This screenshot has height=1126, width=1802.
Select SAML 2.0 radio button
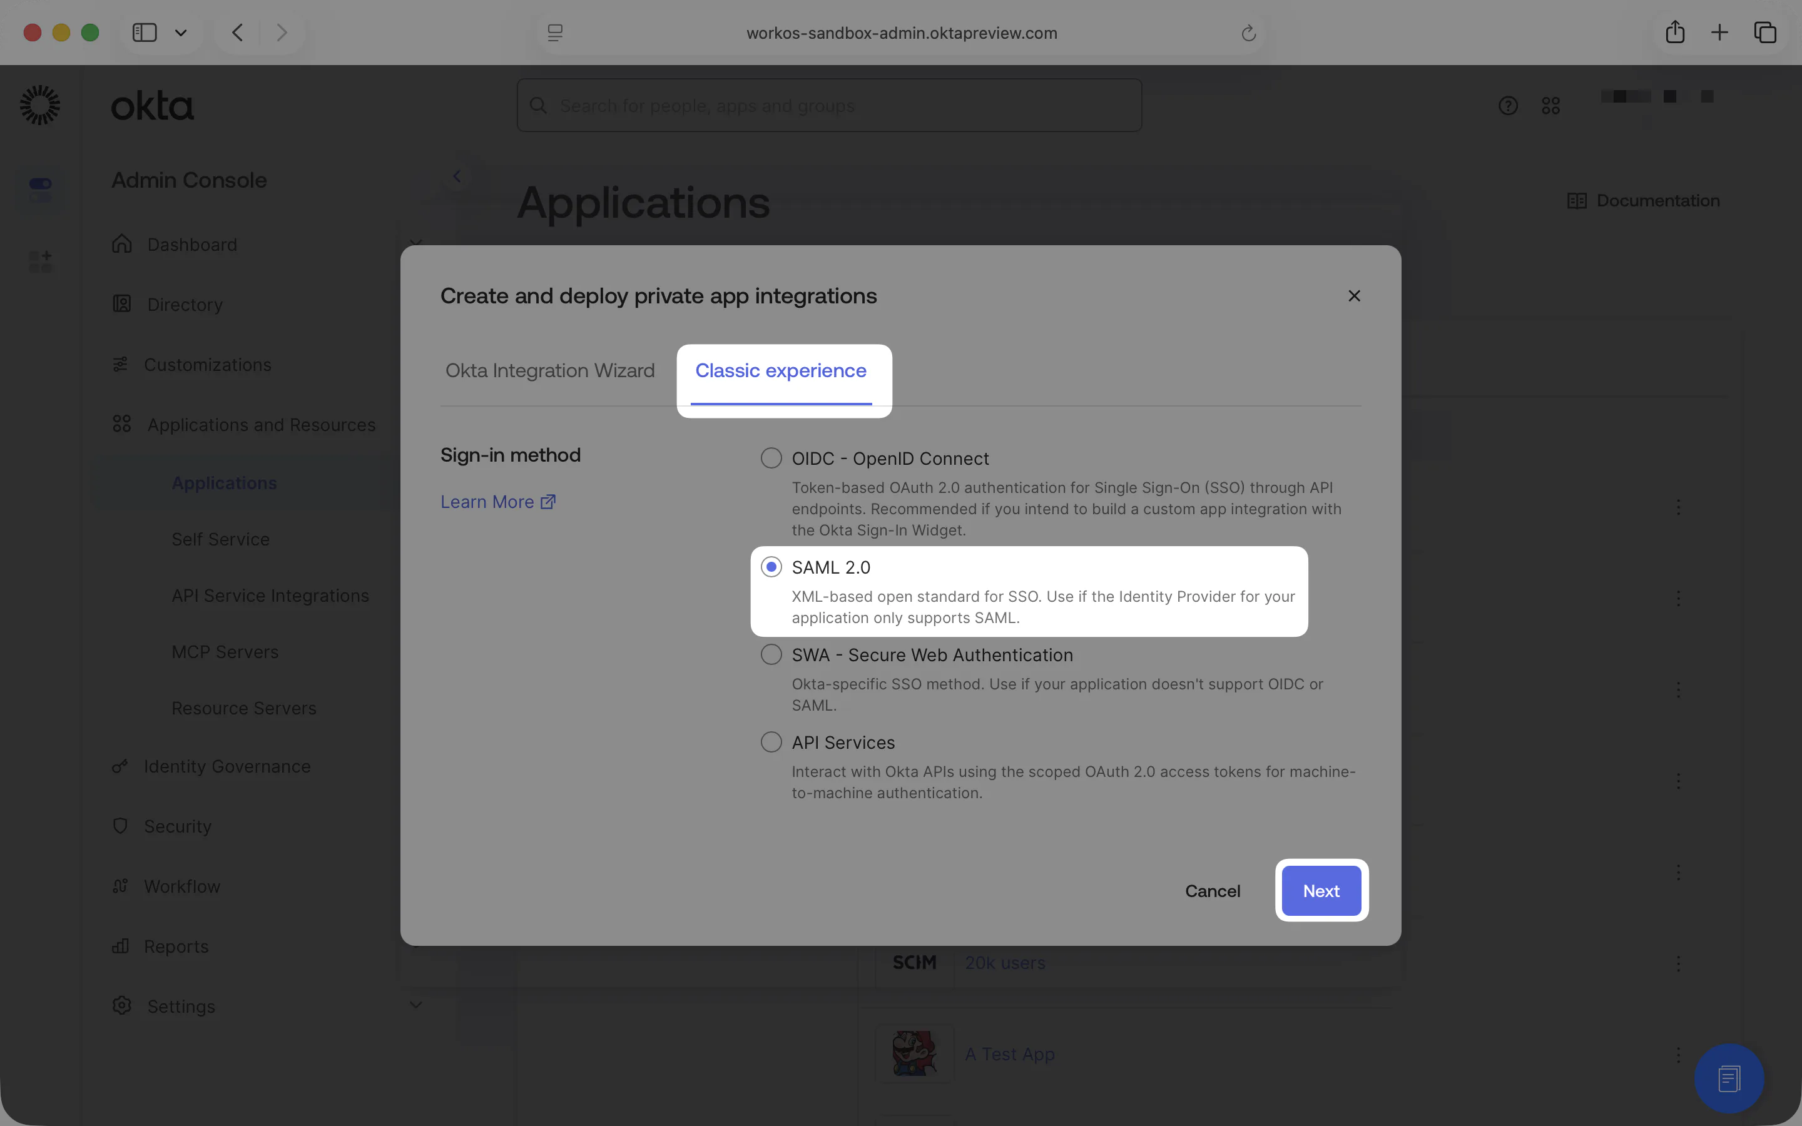point(771,567)
